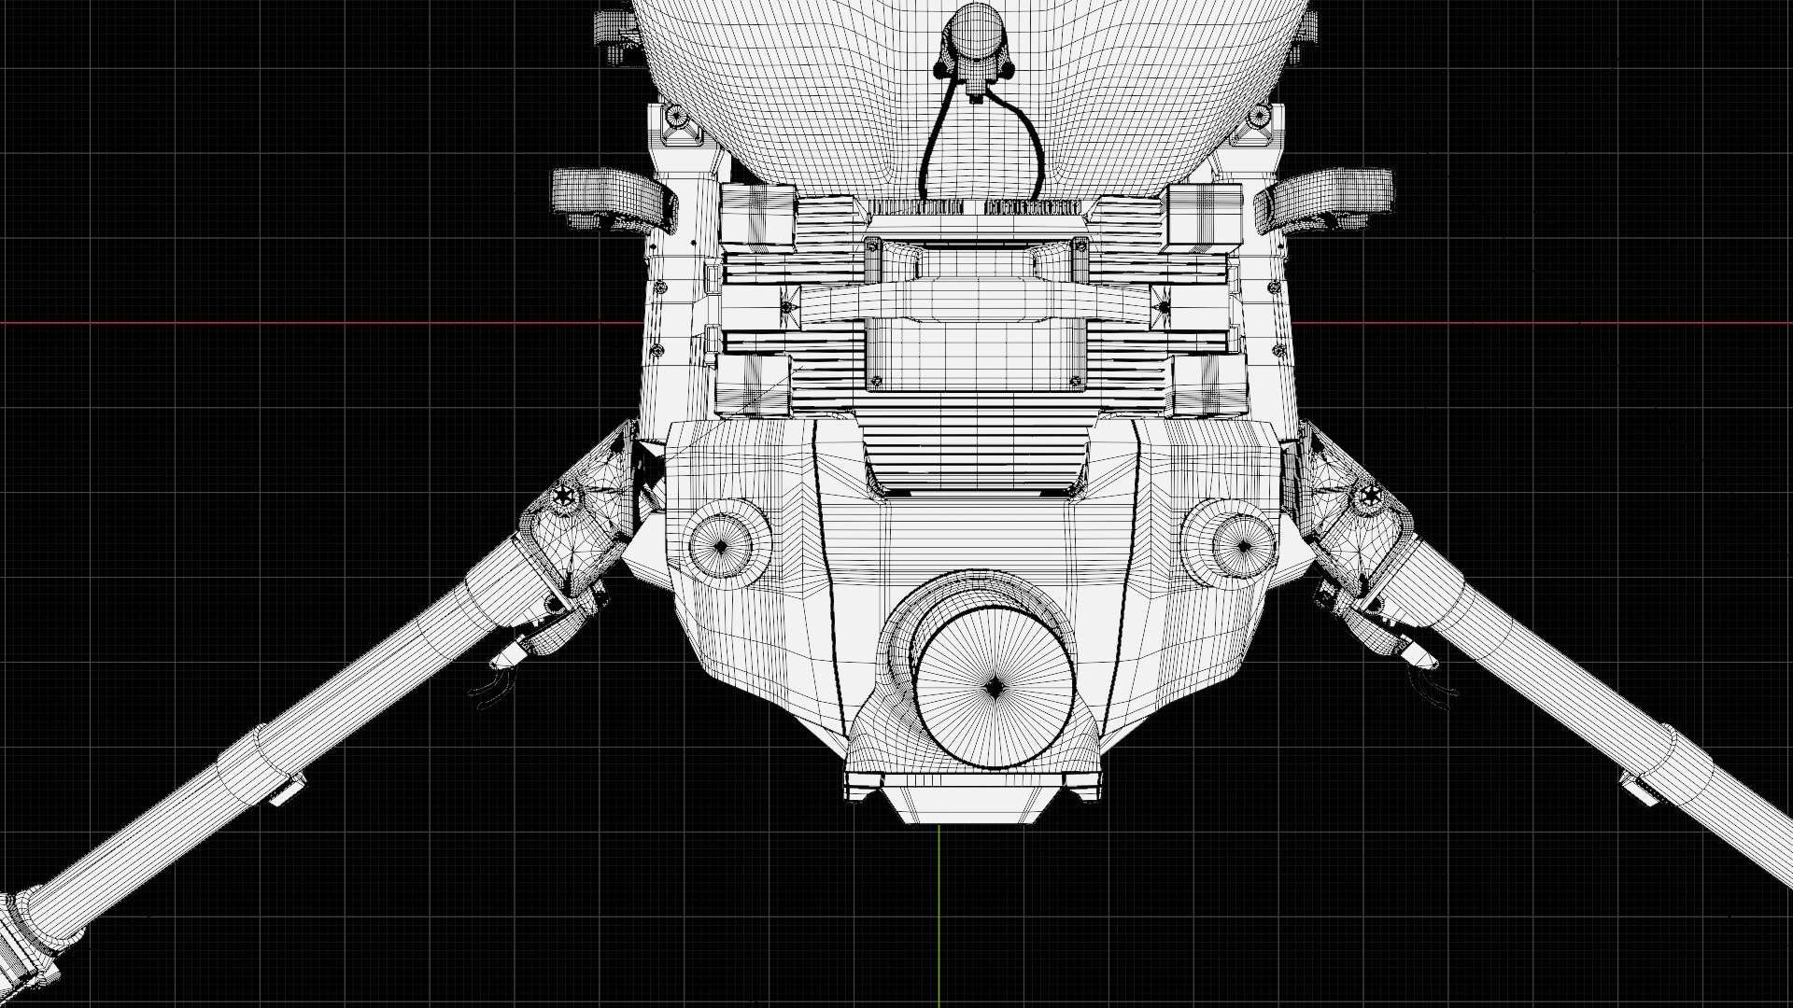Select the small round port on right hull
This screenshot has width=1793, height=1008.
[x=1245, y=545]
